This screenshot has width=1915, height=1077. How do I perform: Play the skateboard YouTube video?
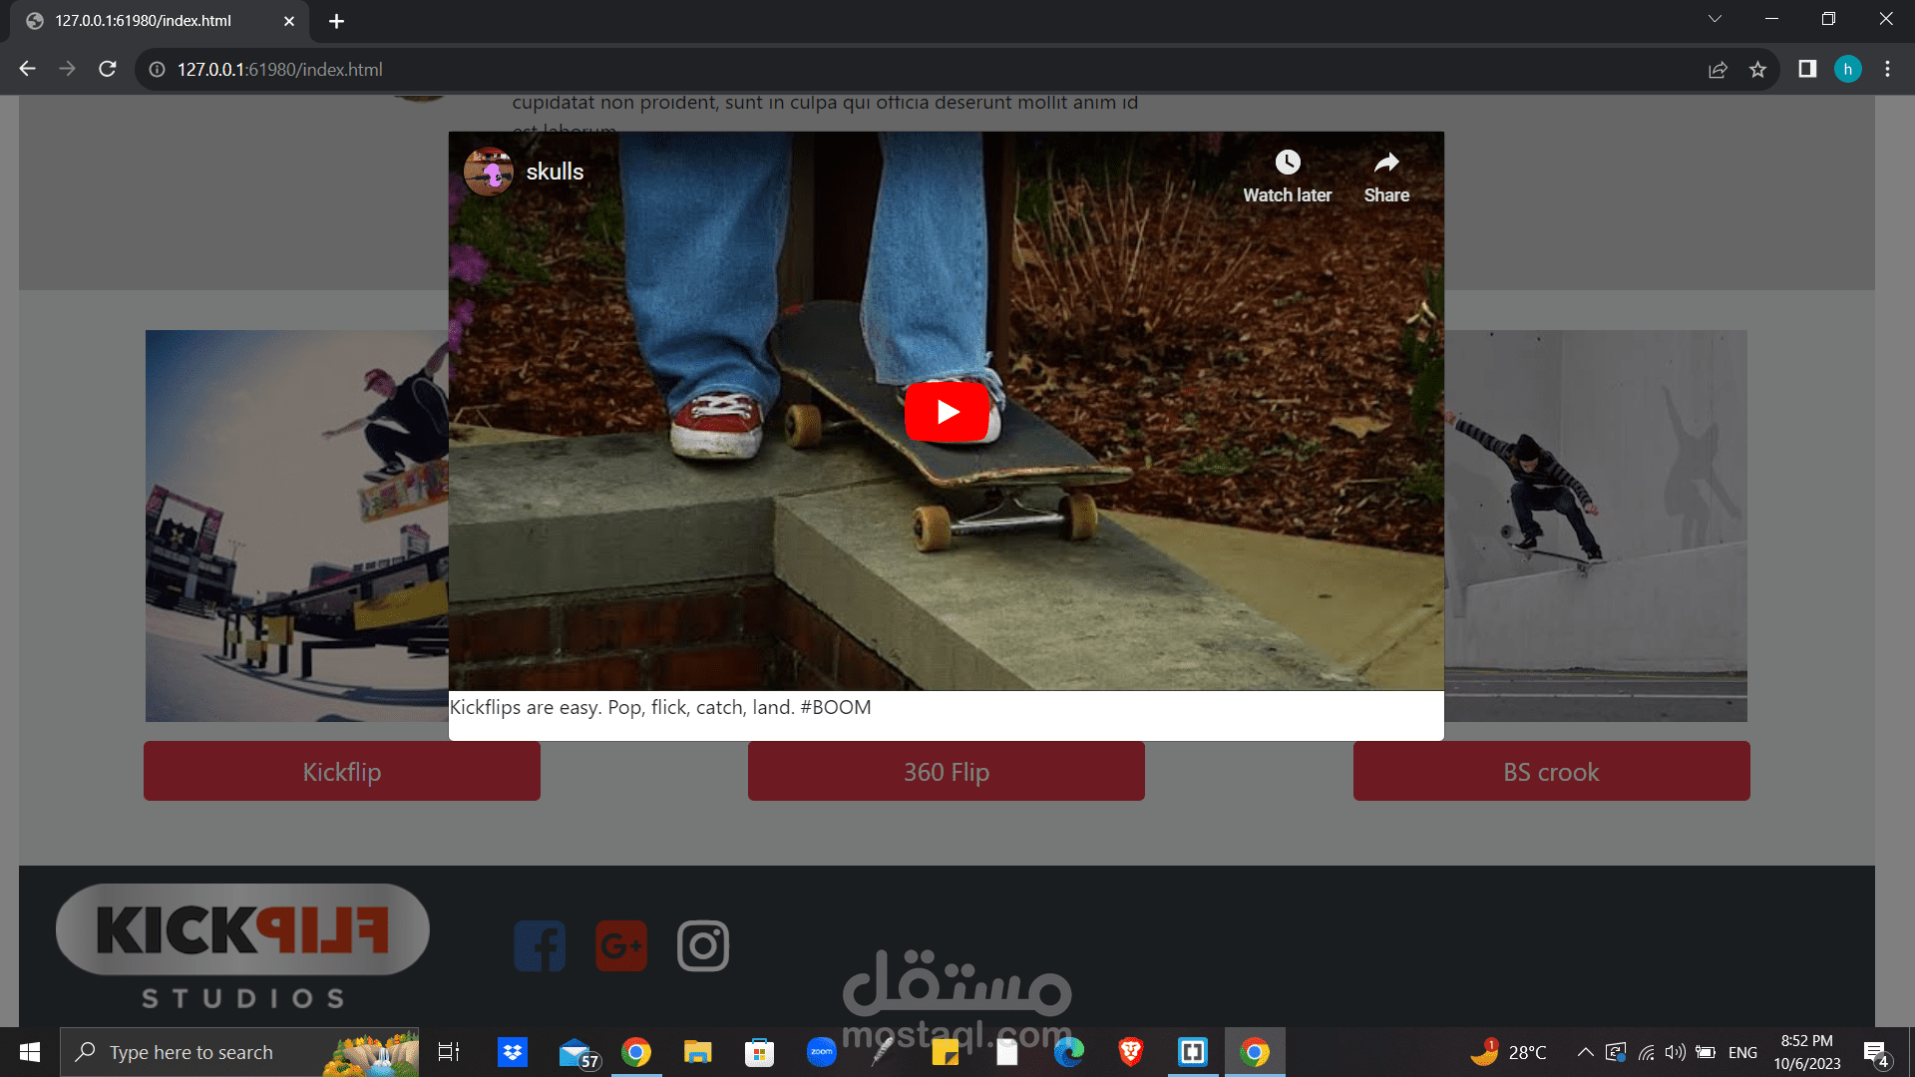[x=947, y=412]
